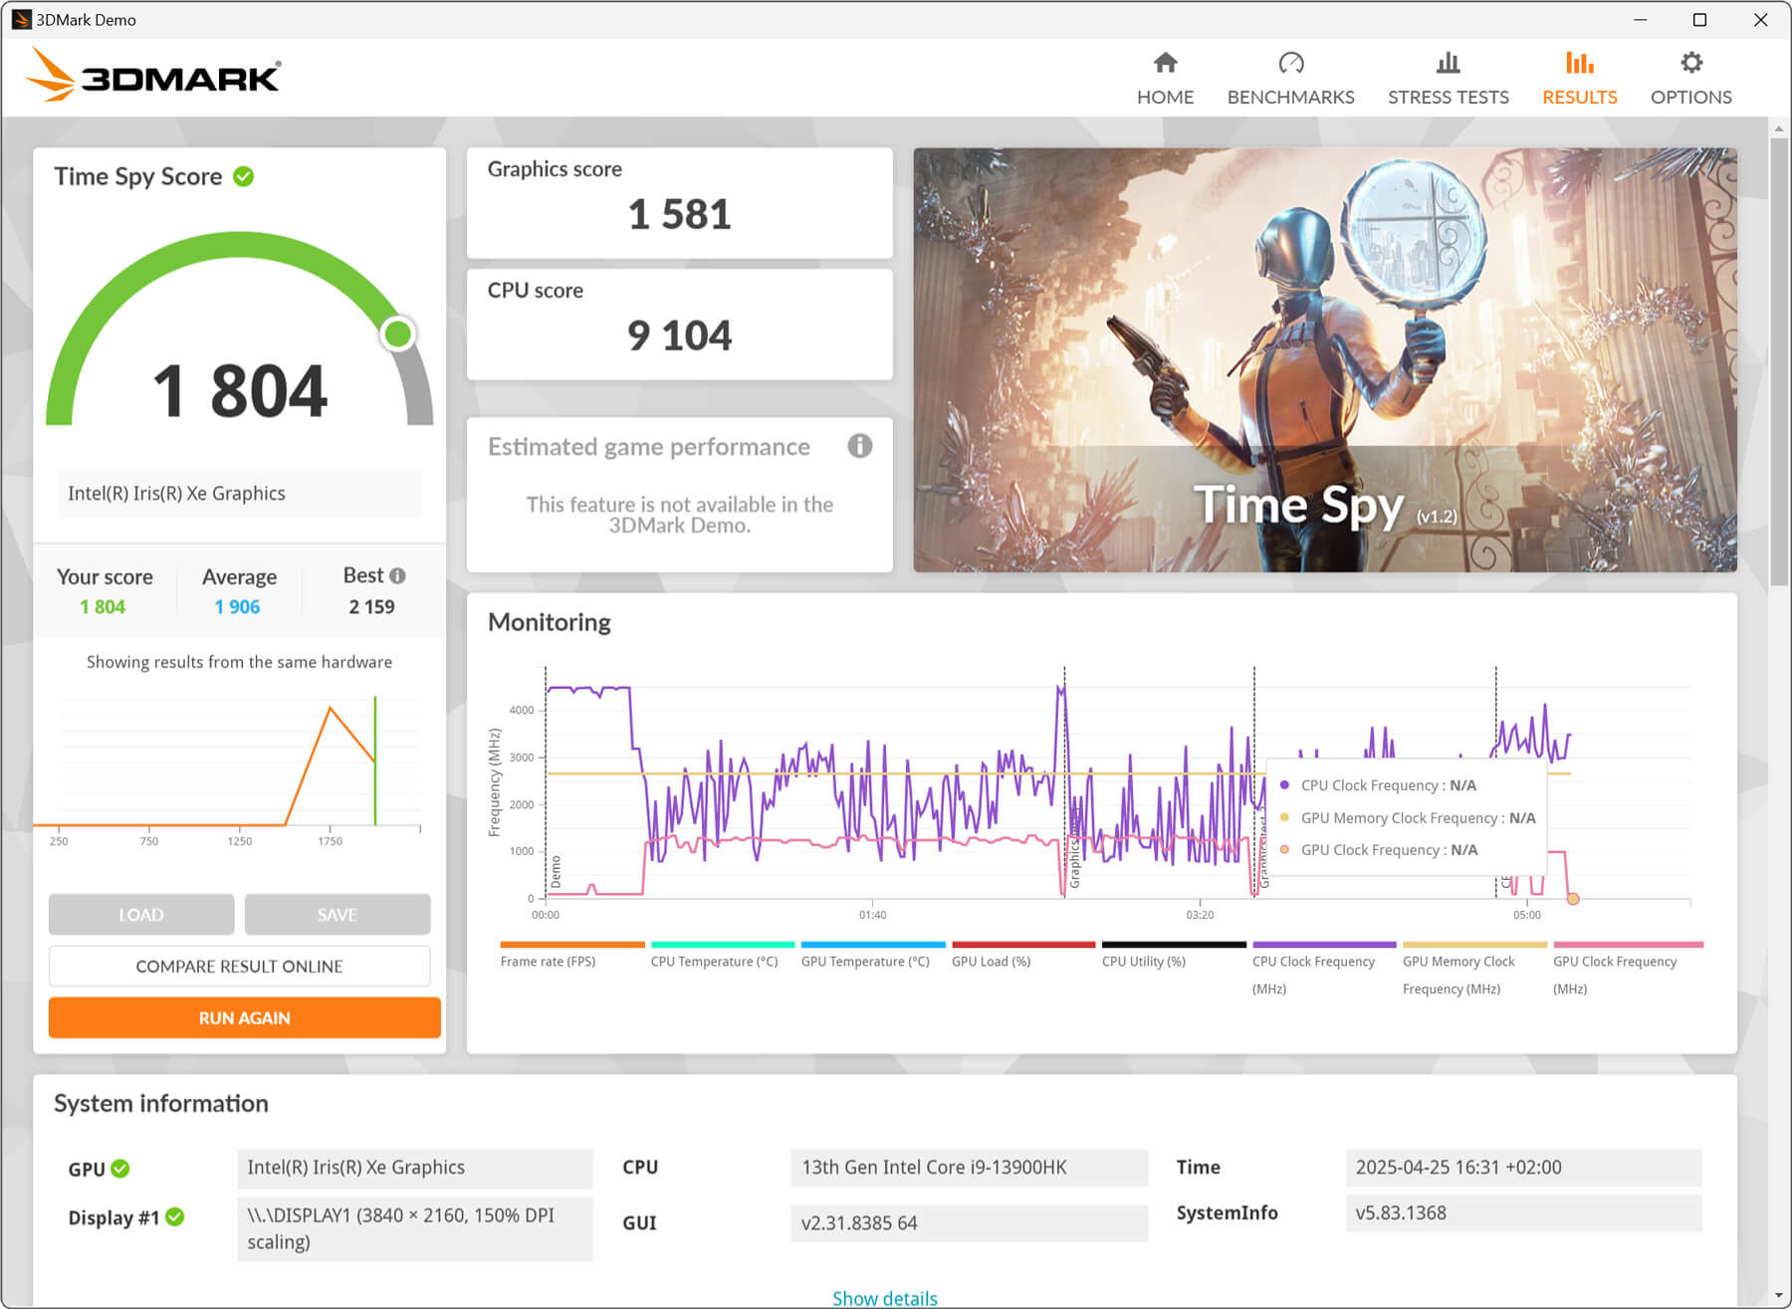
Task: Click the Time Spy benchmark thumbnail image
Action: click(1324, 359)
